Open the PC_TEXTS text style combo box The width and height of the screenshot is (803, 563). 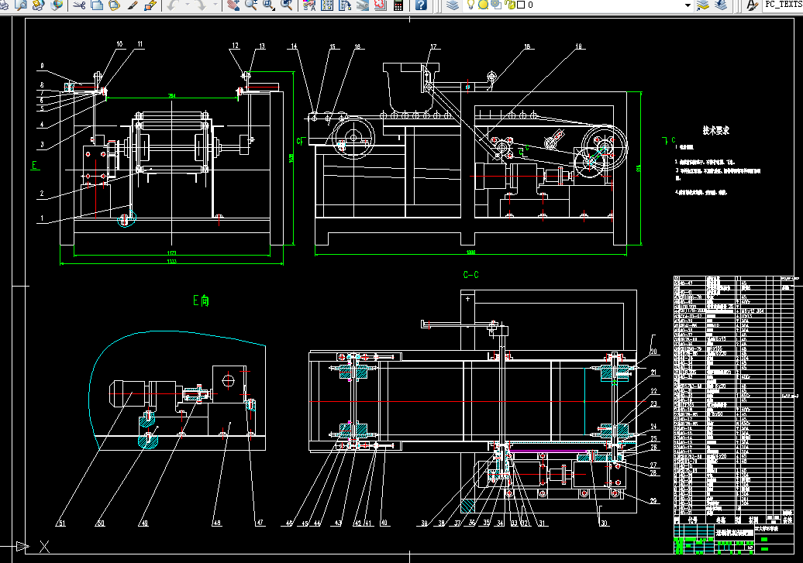(x=782, y=5)
